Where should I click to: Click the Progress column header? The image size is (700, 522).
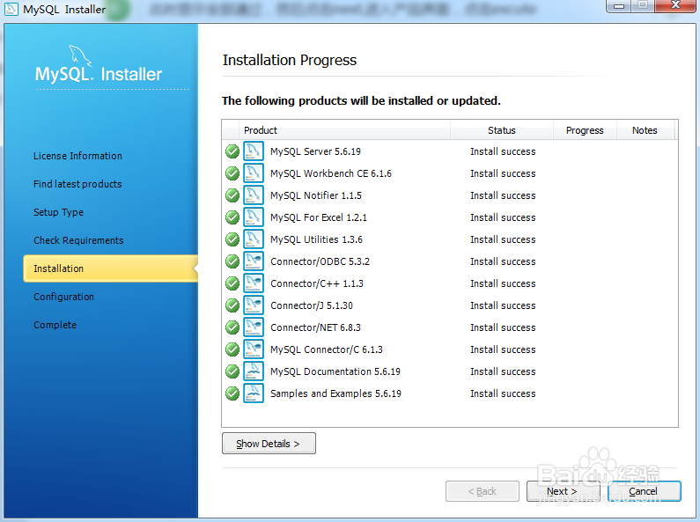coord(585,130)
